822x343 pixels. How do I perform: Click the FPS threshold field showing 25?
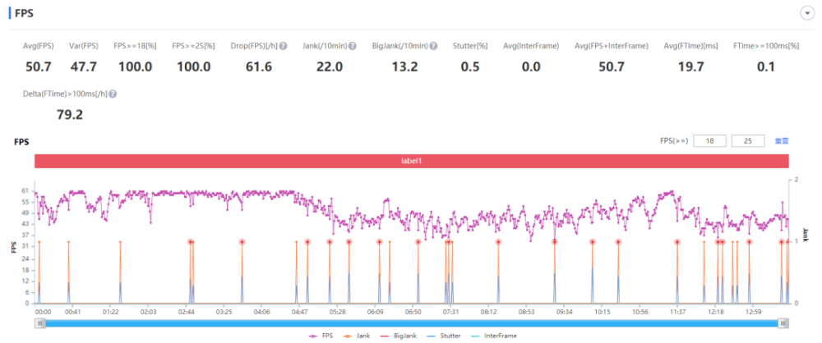click(x=748, y=141)
